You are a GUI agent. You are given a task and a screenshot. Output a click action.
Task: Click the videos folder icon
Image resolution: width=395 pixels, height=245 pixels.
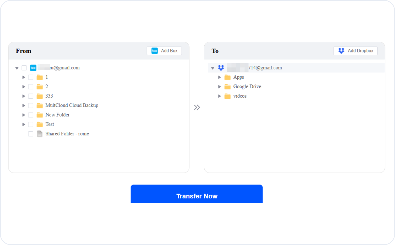[x=227, y=96]
